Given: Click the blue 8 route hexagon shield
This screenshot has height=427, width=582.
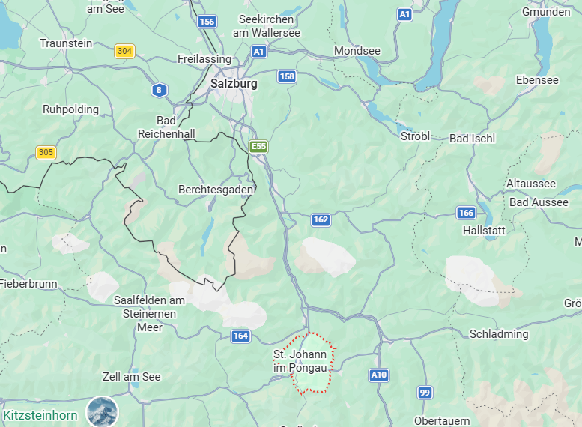Looking at the screenshot, I should coord(160,90).
